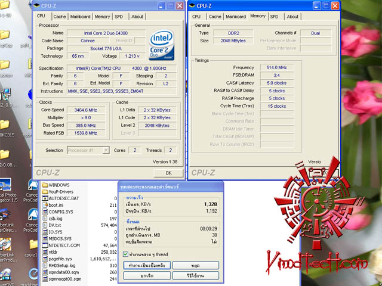
Task: Click the Level 2 cache value '2048 KBytes'
Action: (x=157, y=126)
